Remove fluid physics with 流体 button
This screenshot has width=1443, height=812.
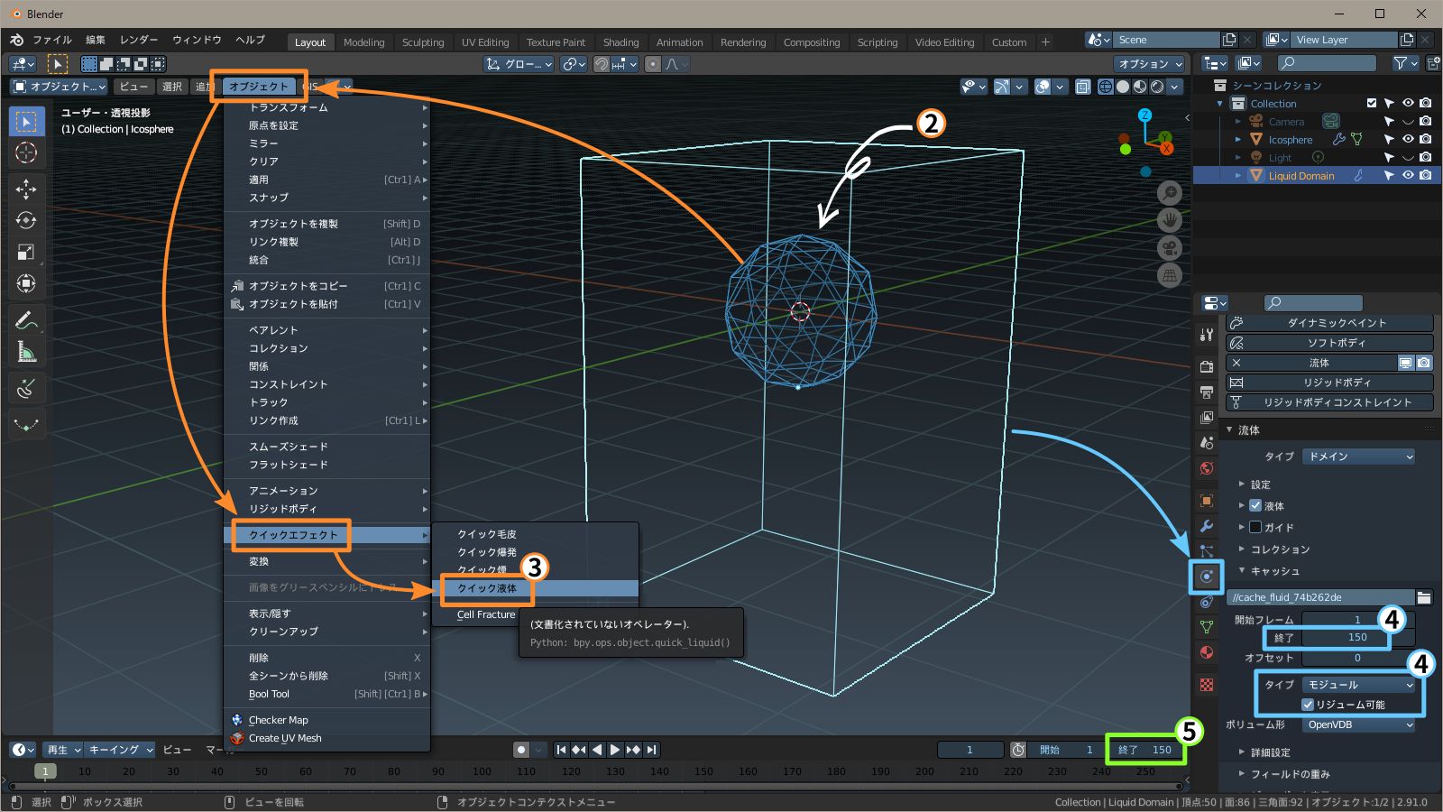pyautogui.click(x=1310, y=363)
